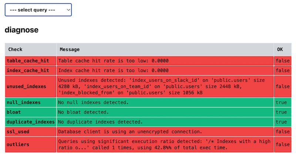
Task: Select the null_indexes check cell
Action: [31, 102]
